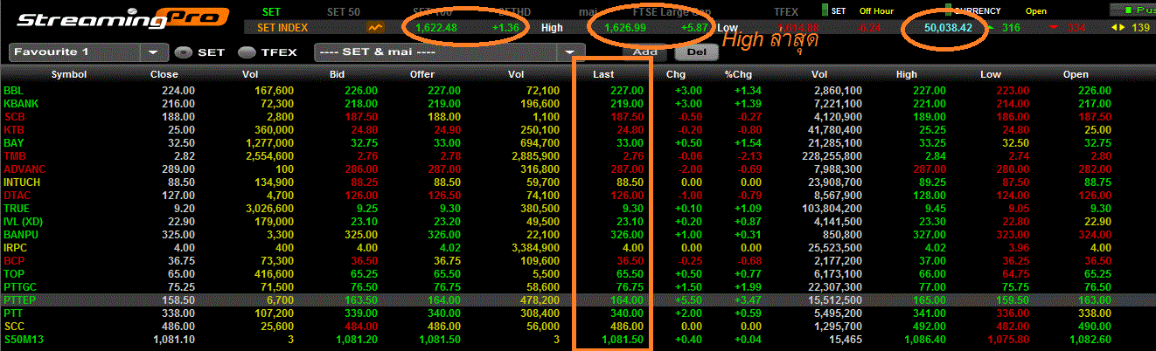Screen dimensions: 1156x351
Task: Click the market value 50,038.42
Action: coord(948,28)
